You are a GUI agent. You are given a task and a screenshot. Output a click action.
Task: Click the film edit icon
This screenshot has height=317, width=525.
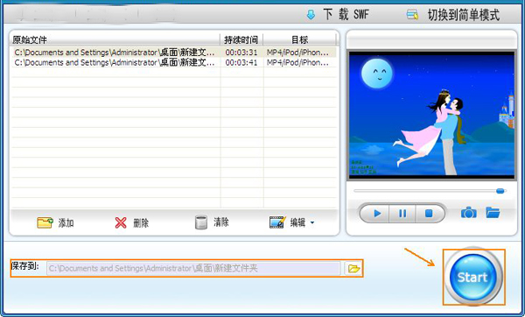pos(277,222)
